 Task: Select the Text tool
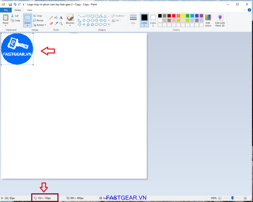(61, 18)
